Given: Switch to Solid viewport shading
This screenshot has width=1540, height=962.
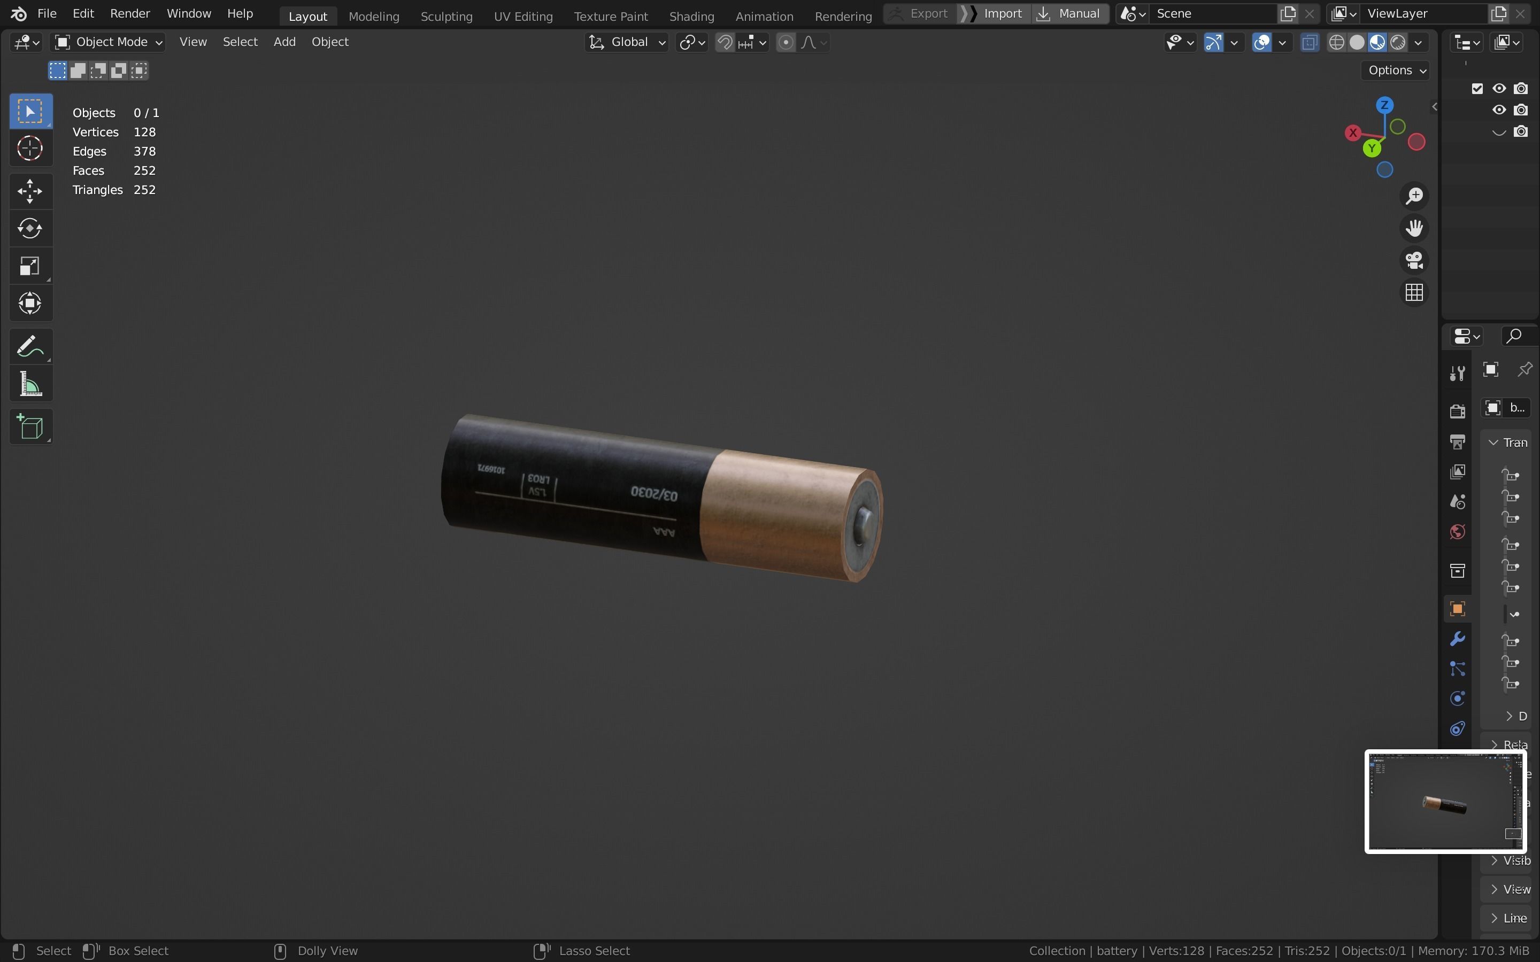Looking at the screenshot, I should click(1357, 43).
